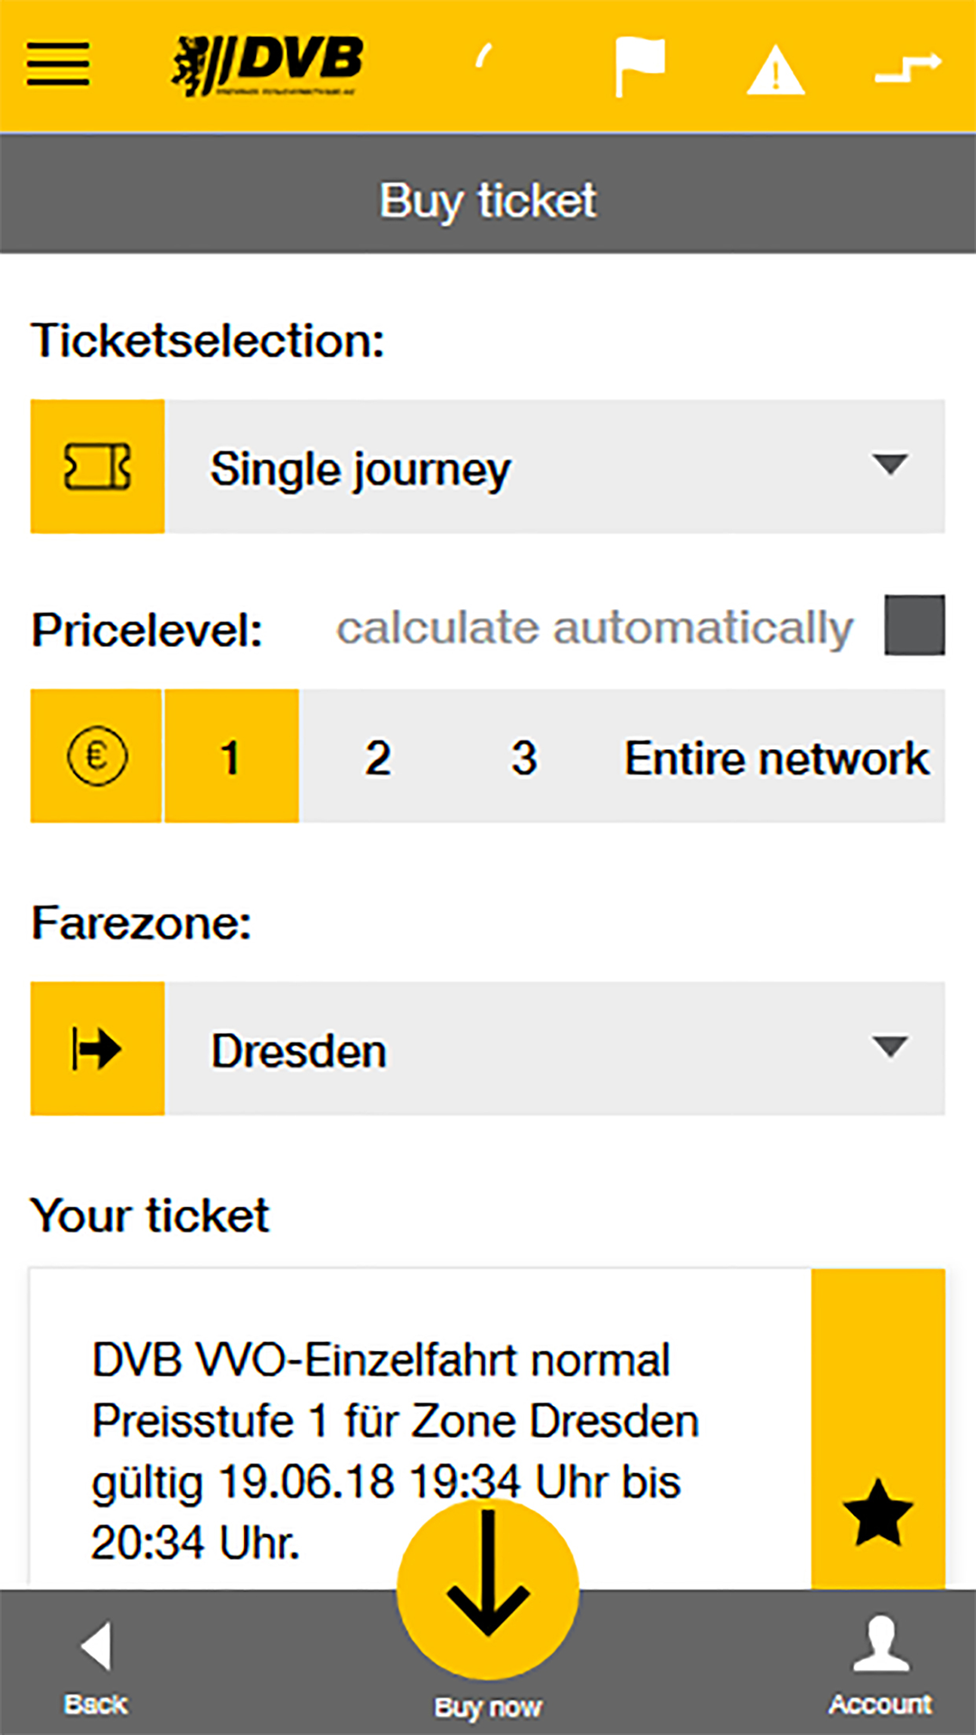976x1735 pixels.
Task: Select price level 1
Action: tap(231, 756)
